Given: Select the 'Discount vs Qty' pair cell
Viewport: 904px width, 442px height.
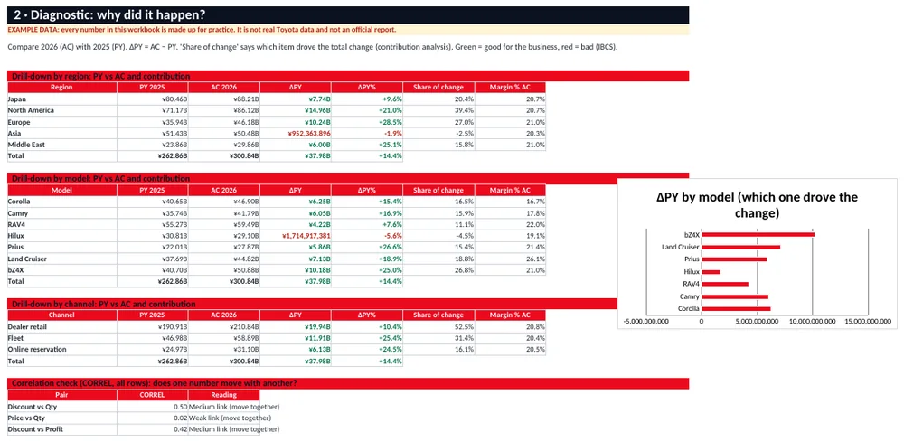Looking at the screenshot, I should 62,406.
